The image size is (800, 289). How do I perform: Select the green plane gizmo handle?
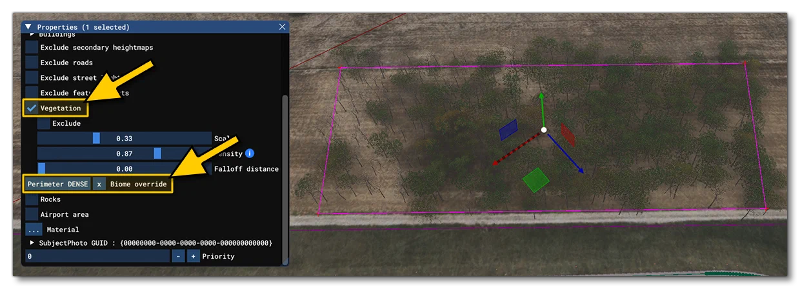click(535, 180)
